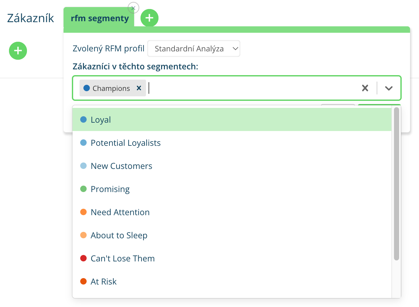419x307 pixels.
Task: Close the rfm segmenty tab
Action: tap(133, 8)
